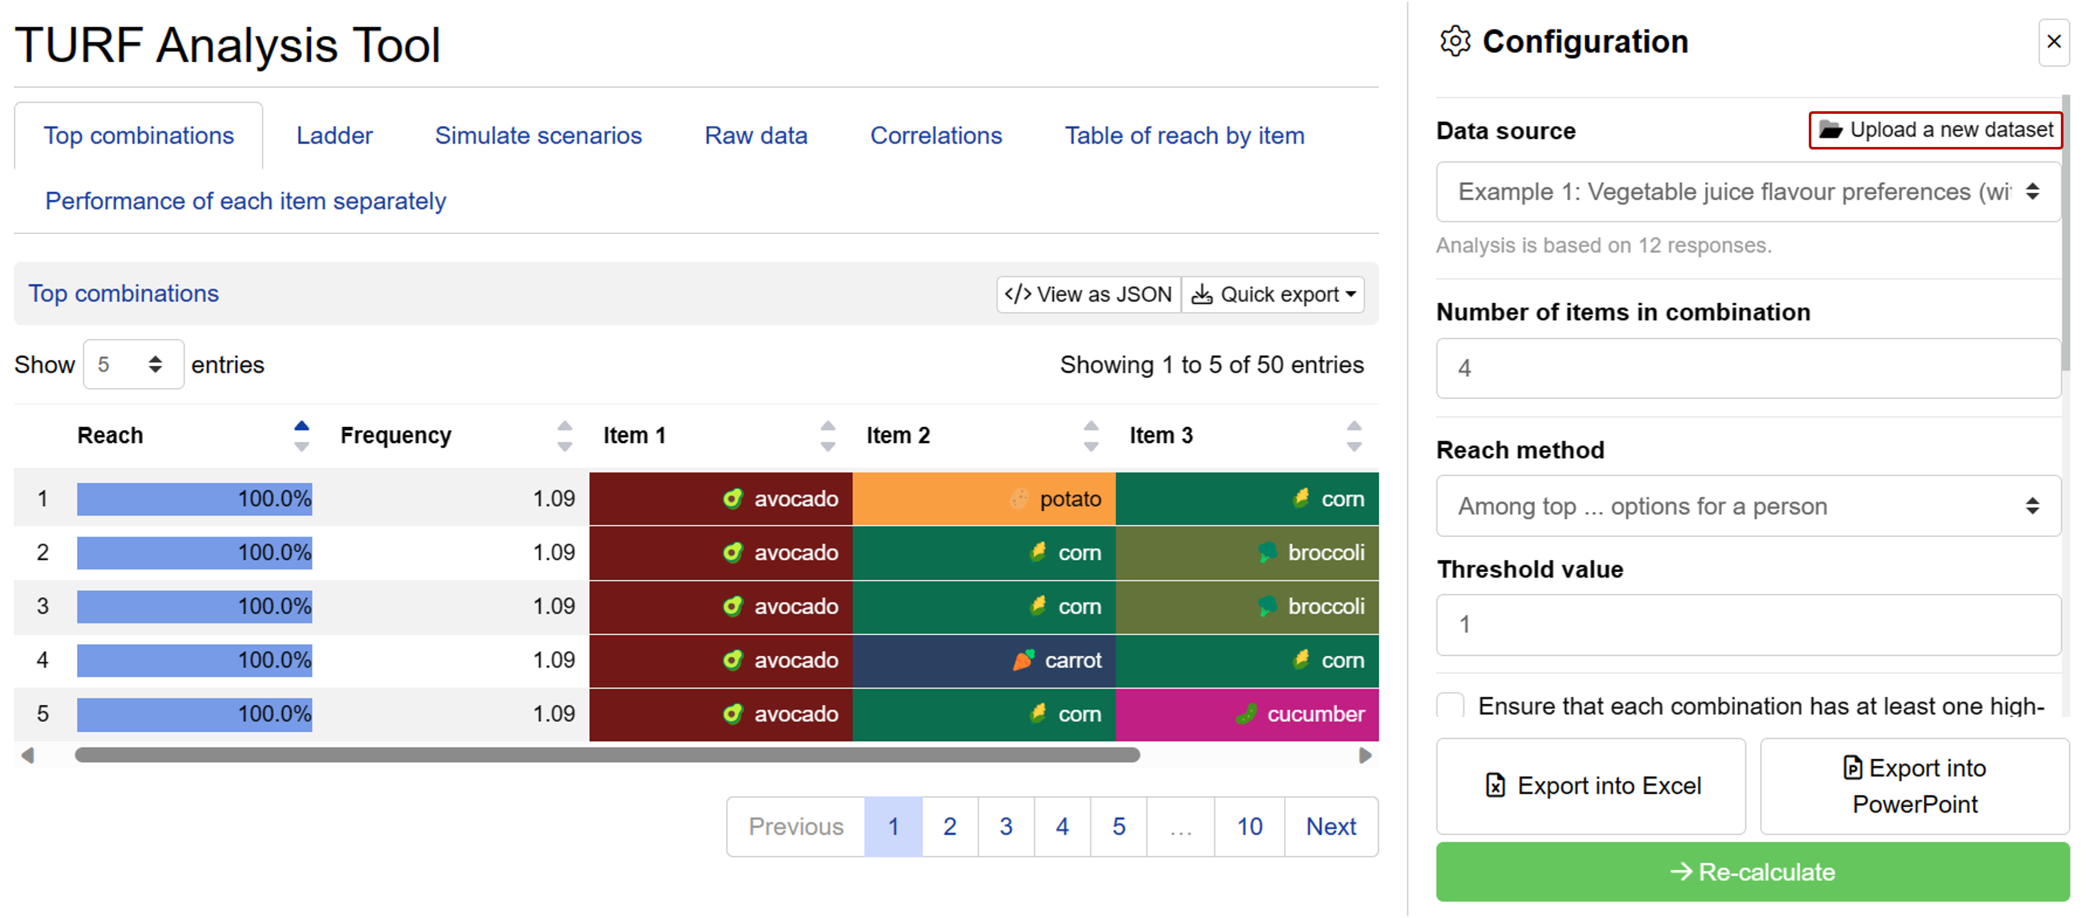This screenshot has width=2089, height=918.
Task: Expand the Quick export dropdown menu
Action: (x=1272, y=293)
